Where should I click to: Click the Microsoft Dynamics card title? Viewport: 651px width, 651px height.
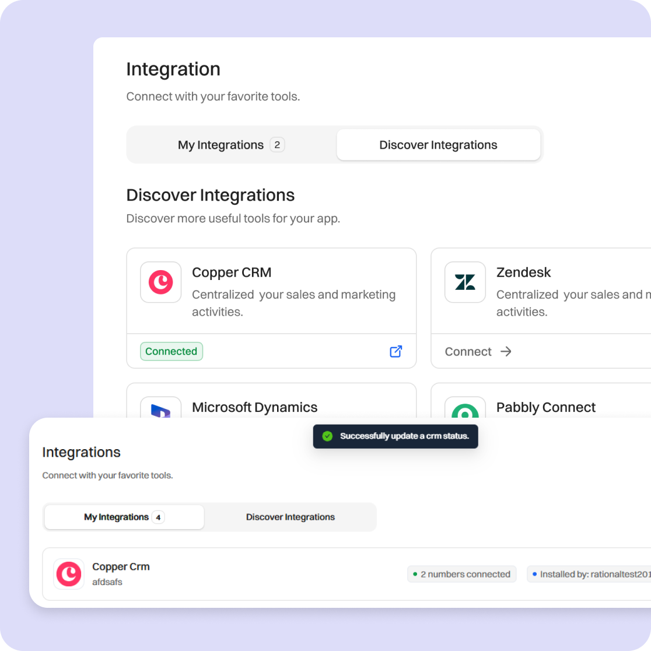[254, 407]
